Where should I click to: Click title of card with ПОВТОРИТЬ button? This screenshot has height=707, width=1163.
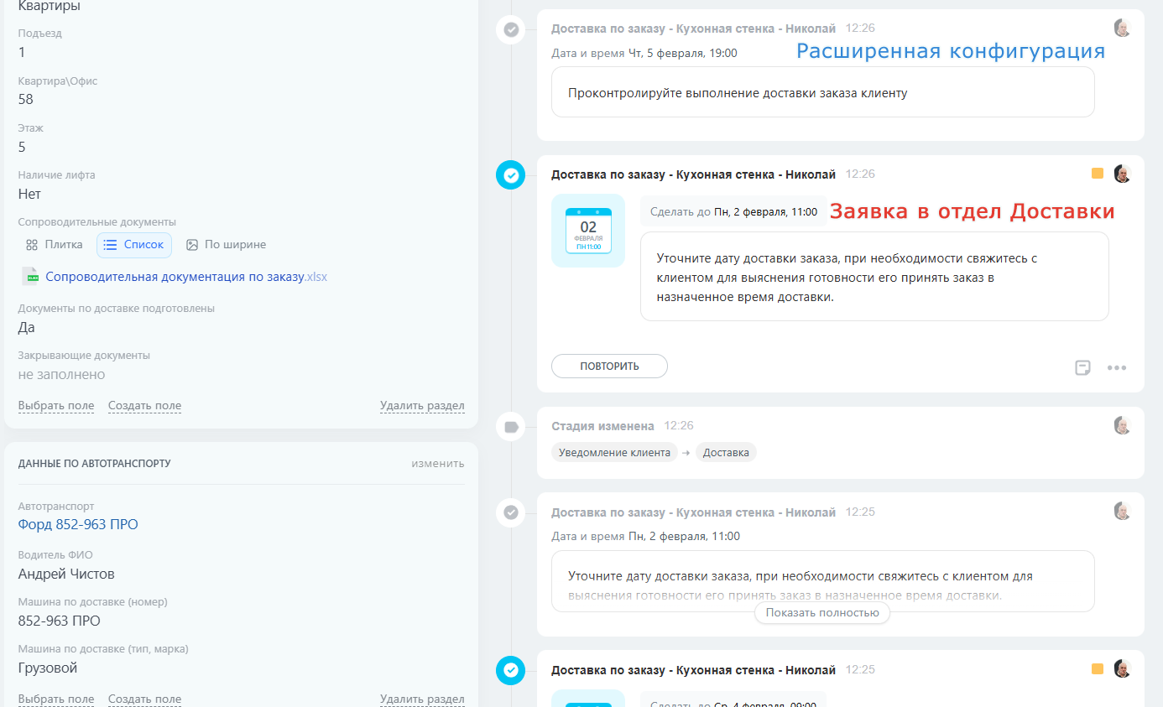(x=693, y=174)
